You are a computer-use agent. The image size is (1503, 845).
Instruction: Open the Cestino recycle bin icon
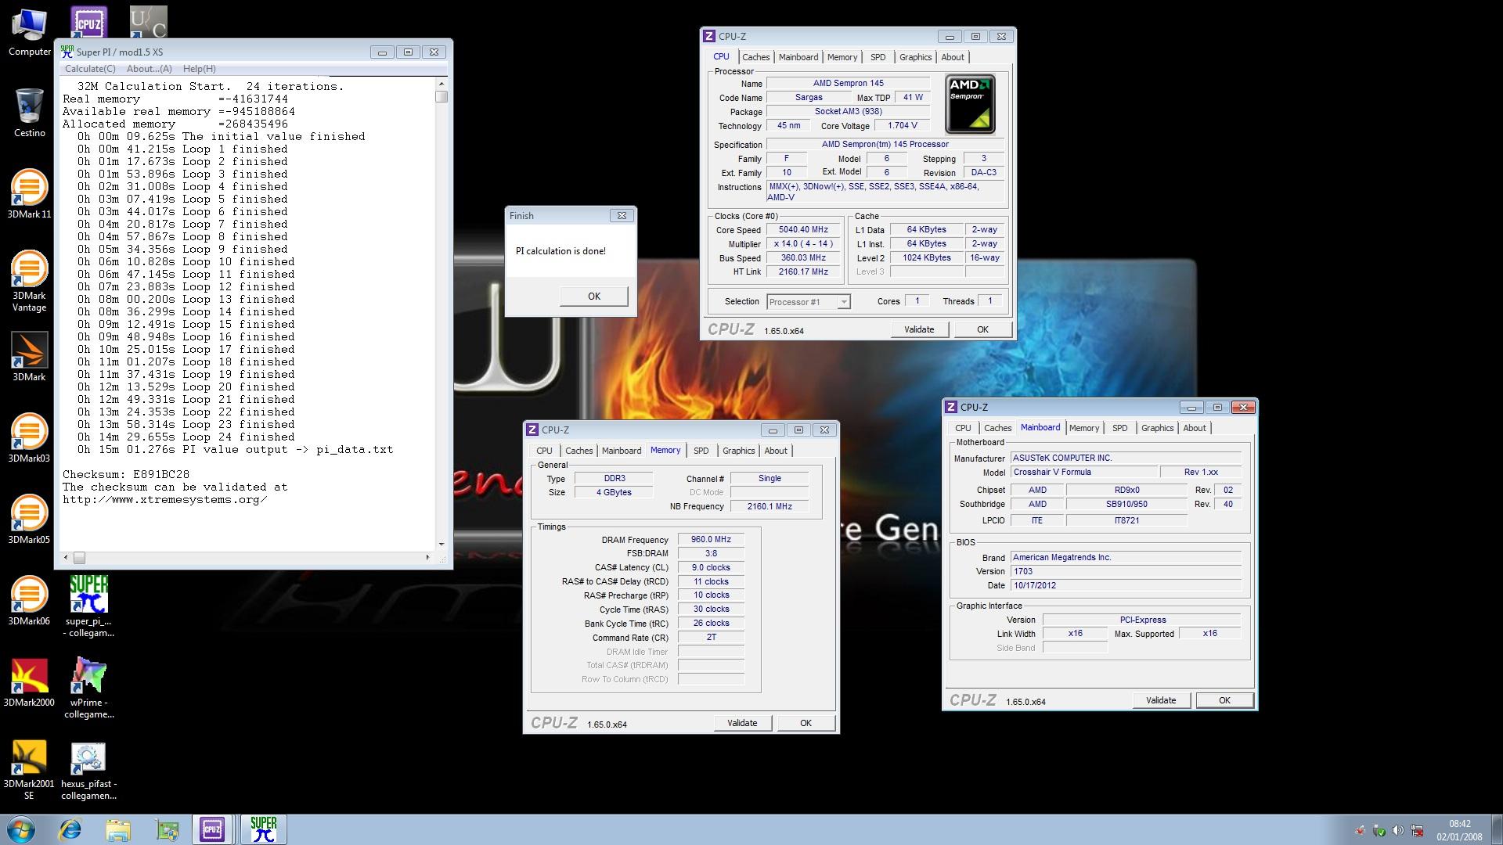point(29,112)
